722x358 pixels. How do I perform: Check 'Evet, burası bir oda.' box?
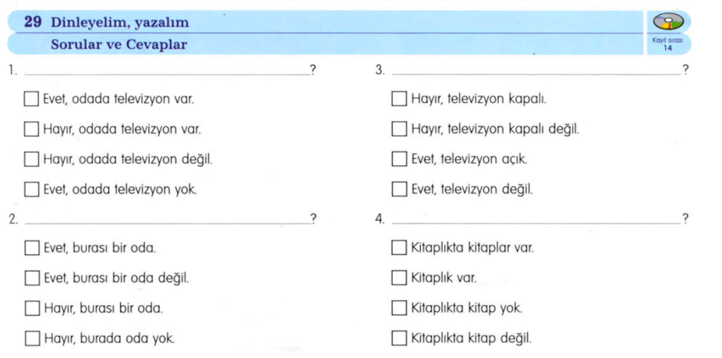coord(31,249)
